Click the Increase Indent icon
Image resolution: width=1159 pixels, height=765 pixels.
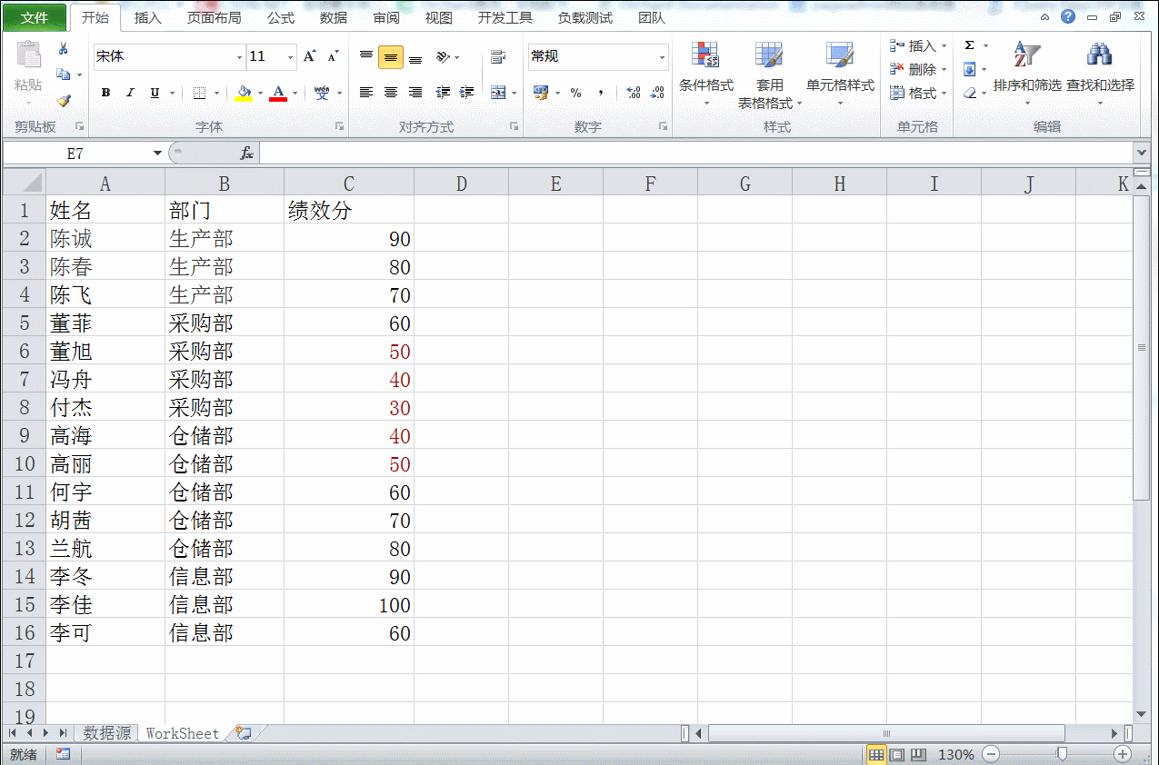coord(467,93)
